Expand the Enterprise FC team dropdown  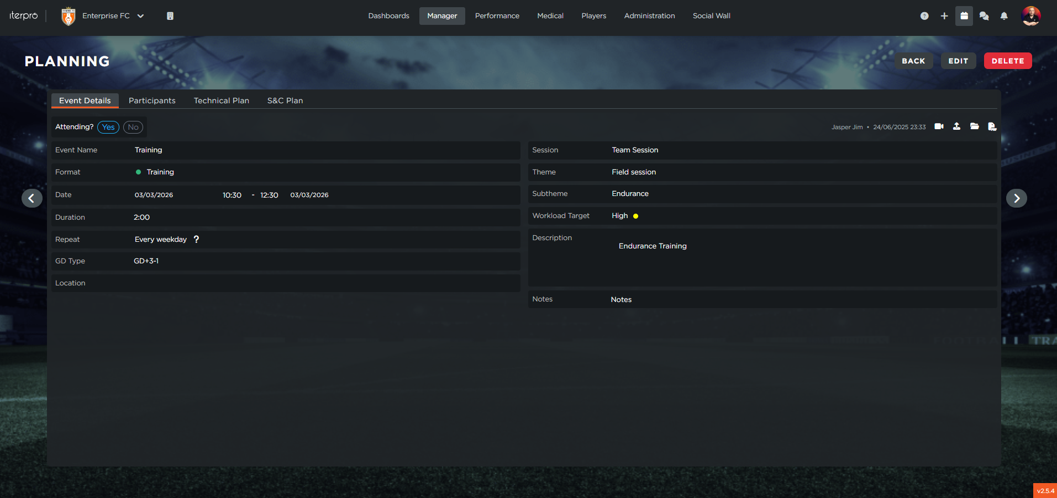(x=140, y=16)
